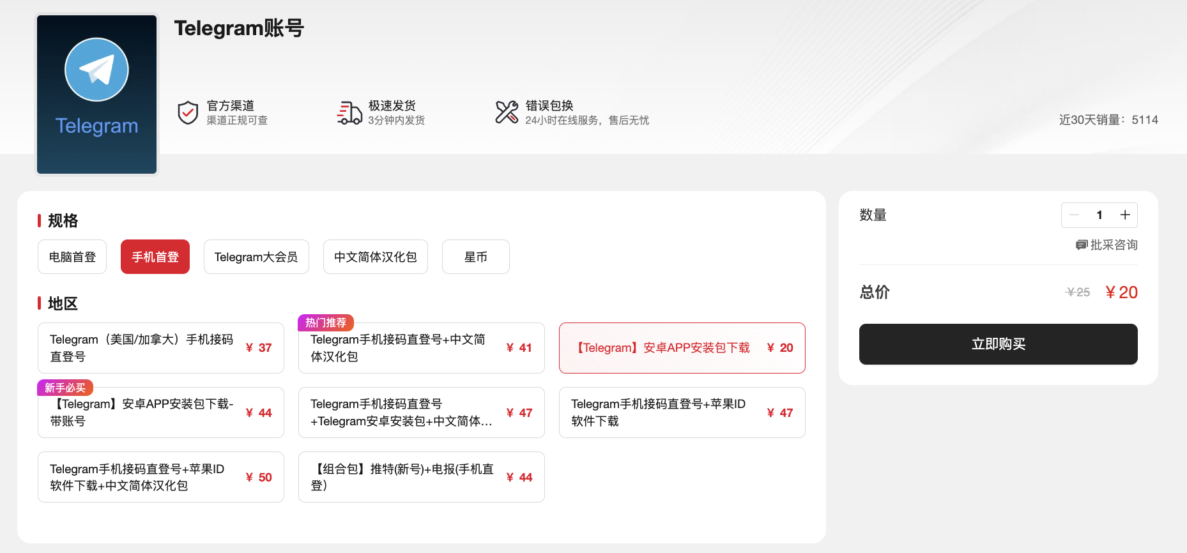Viewport: 1187px width, 553px height.
Task: Choose 【组合包】推特(新号)+电报 ¥44 option
Action: click(x=422, y=477)
